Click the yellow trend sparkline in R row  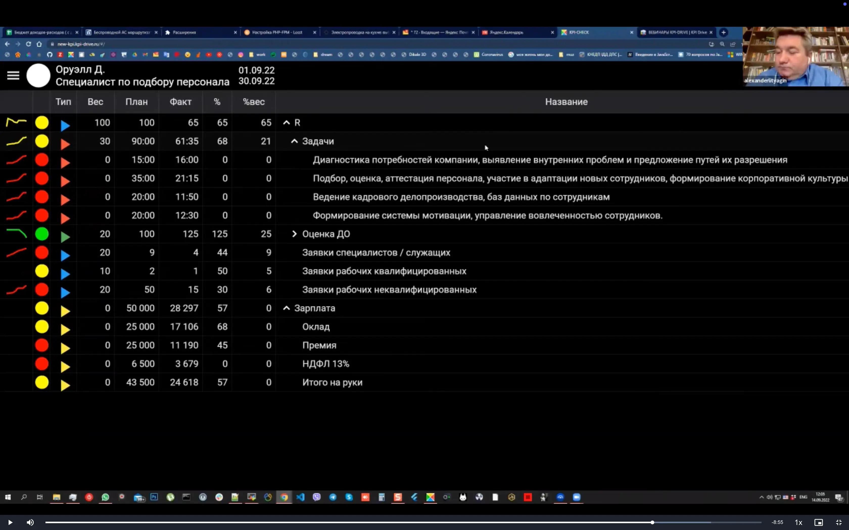click(x=16, y=122)
